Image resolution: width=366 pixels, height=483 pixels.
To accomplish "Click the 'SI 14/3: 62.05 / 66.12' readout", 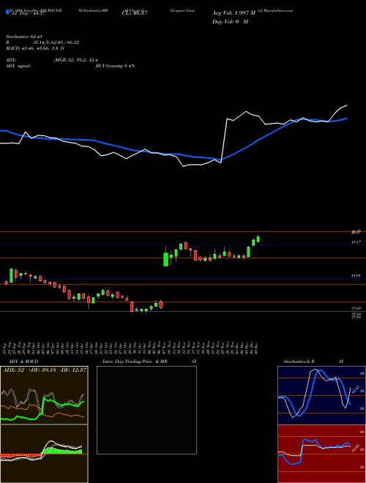I will 56,42.
